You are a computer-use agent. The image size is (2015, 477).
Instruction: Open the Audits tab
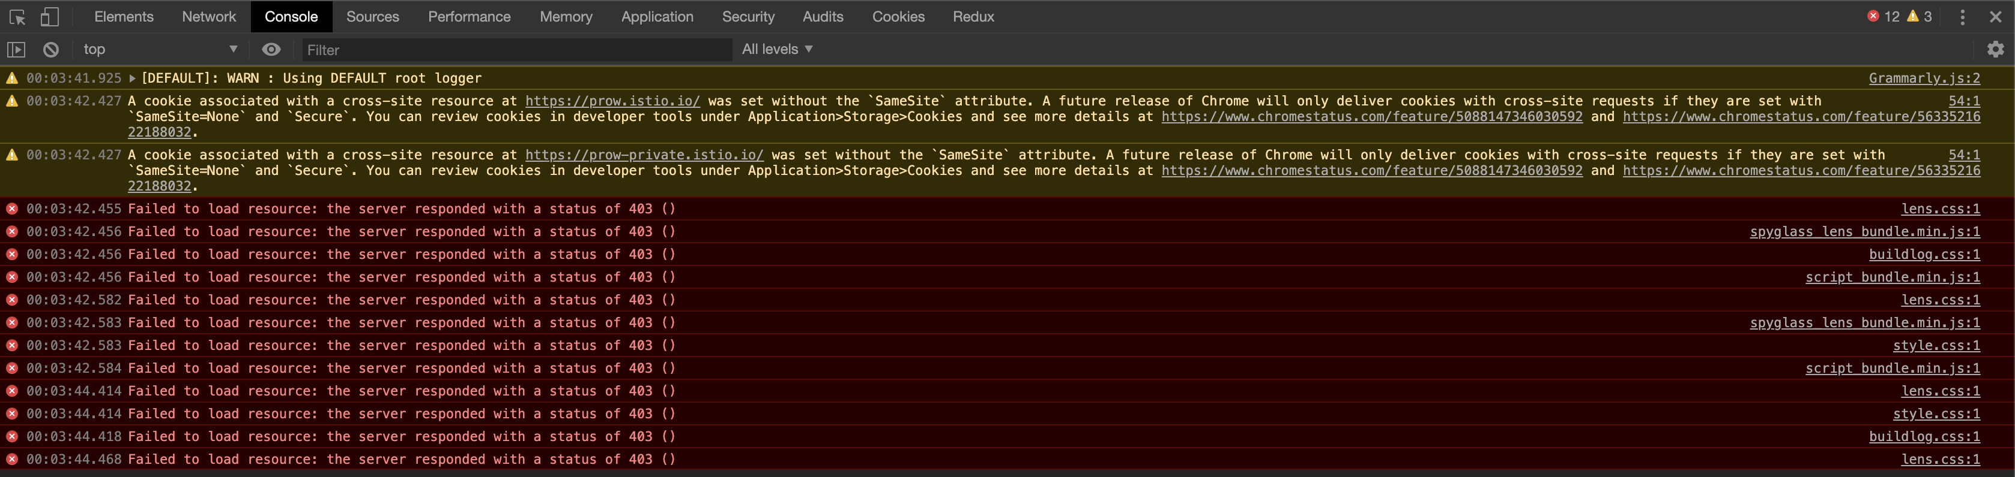click(x=823, y=16)
